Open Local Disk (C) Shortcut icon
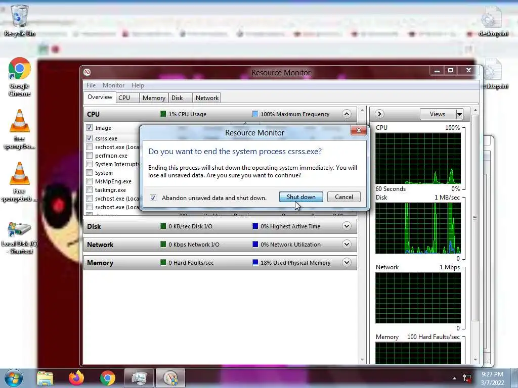The width and height of the screenshot is (518, 388). click(x=19, y=238)
